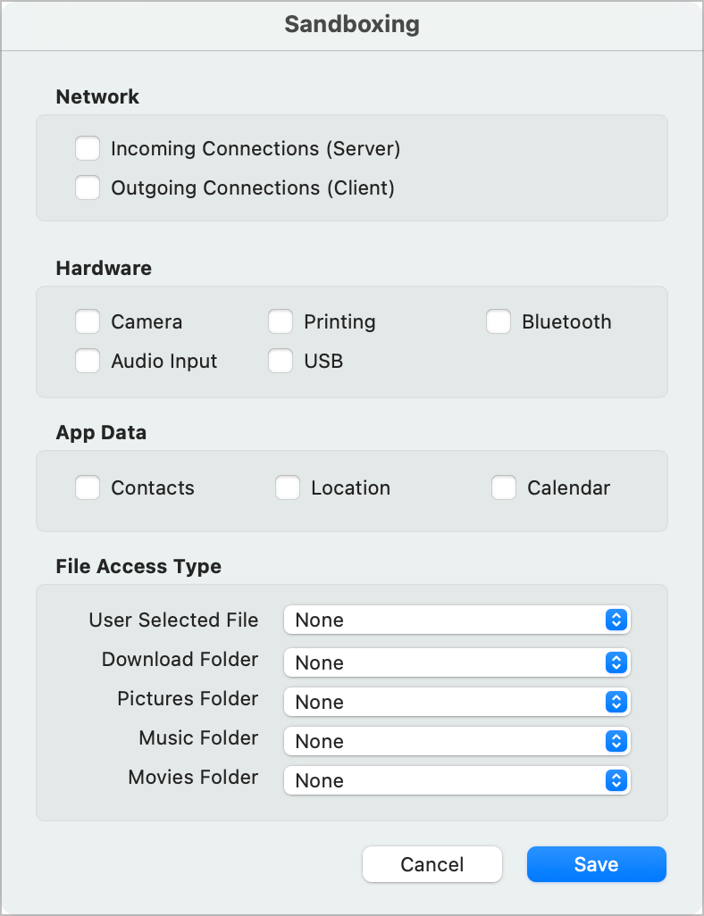
Task: Expand the Movies Folder dropdown
Action: click(457, 780)
